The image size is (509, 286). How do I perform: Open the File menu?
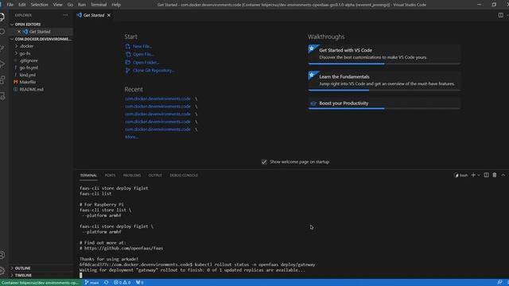tap(10, 5)
